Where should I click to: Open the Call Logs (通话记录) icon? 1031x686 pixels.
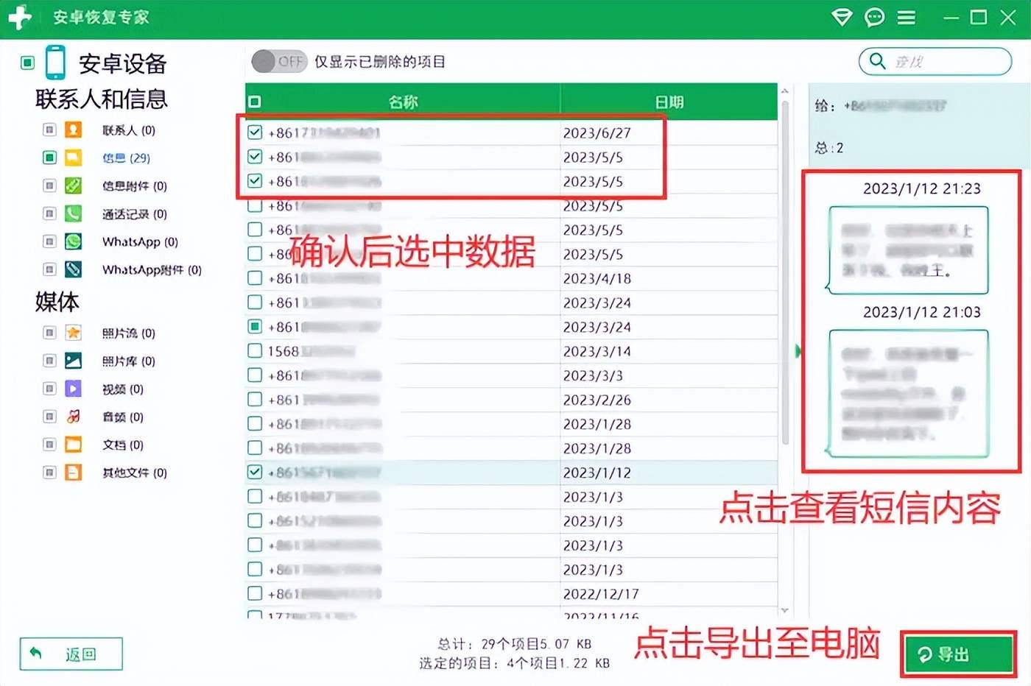click(73, 213)
